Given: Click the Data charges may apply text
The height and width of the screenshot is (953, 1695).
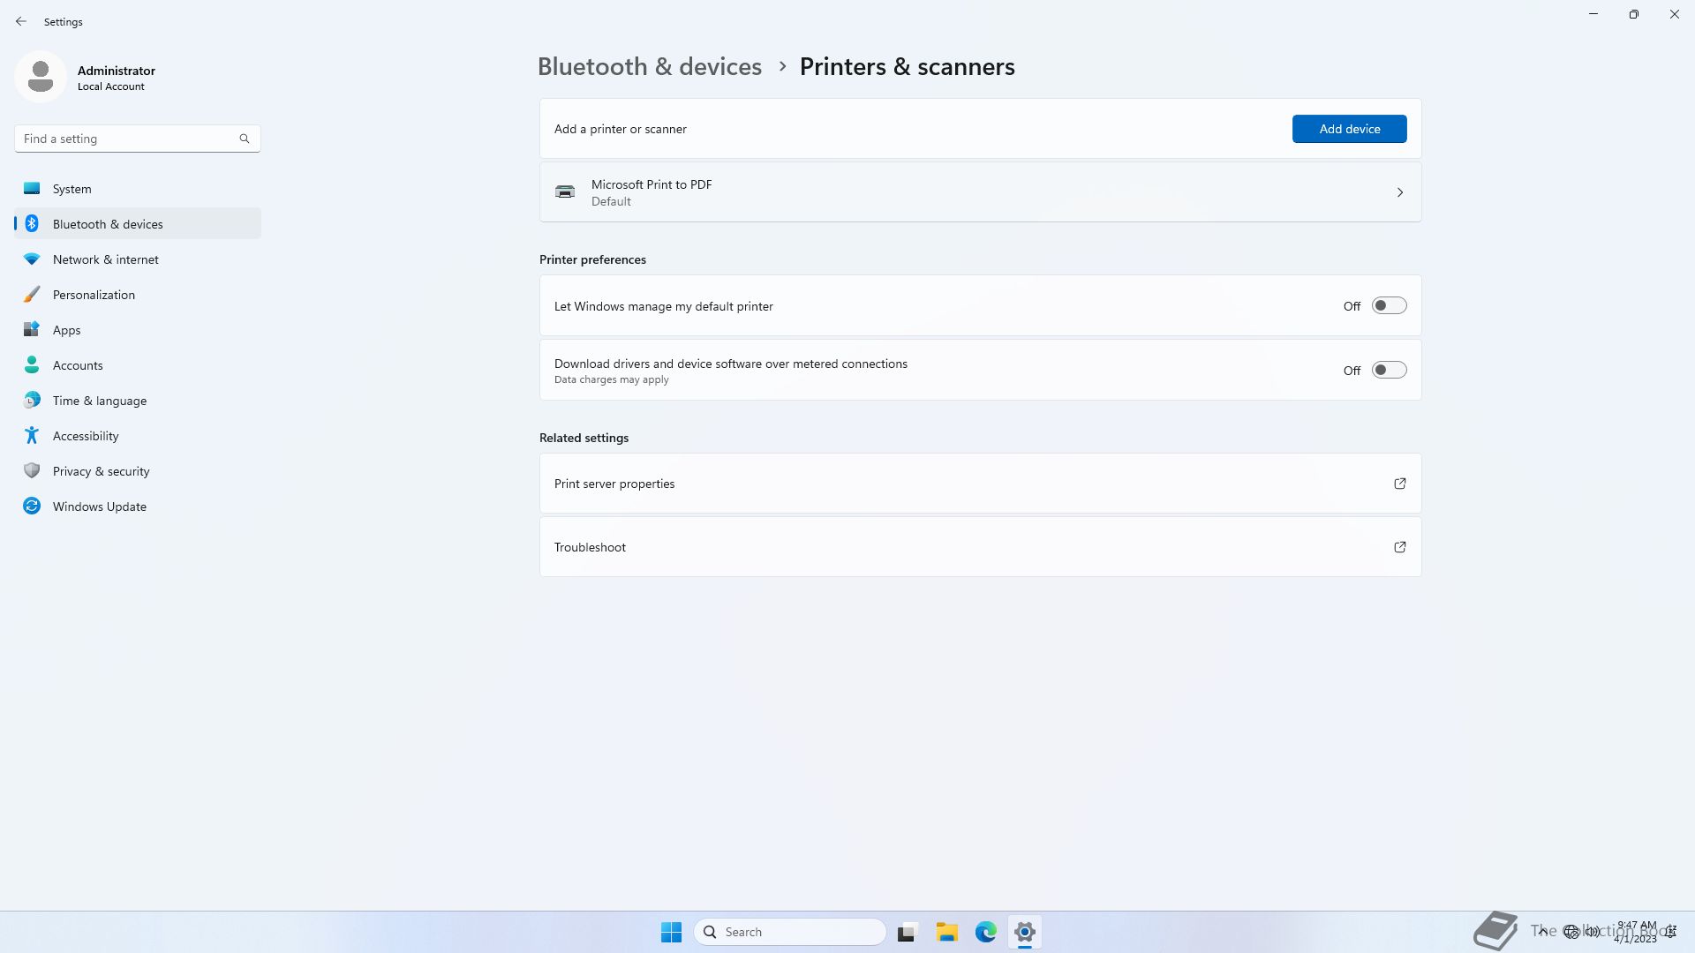Looking at the screenshot, I should (611, 379).
